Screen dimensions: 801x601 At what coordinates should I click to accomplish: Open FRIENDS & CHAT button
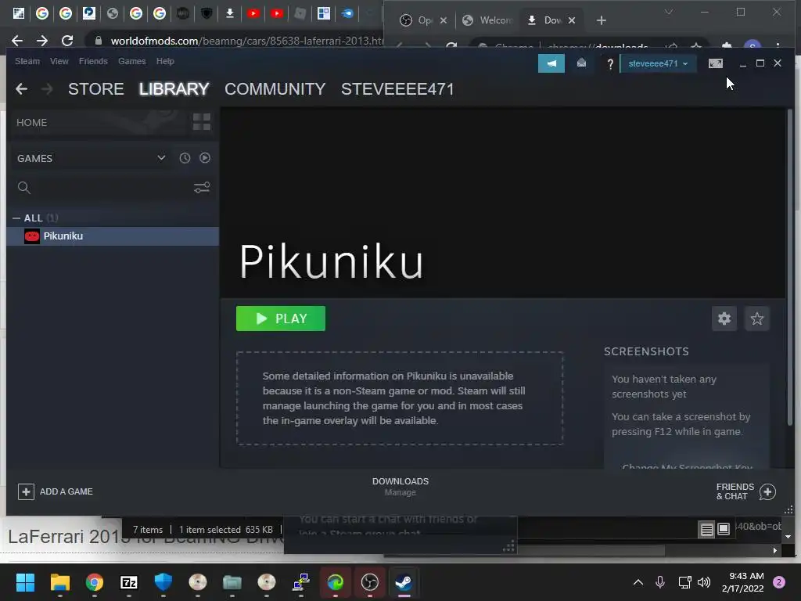(x=745, y=491)
